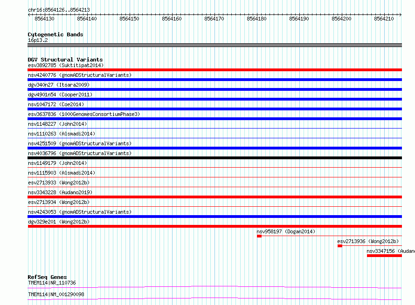Click the black bar under nsv4036796

214,158
